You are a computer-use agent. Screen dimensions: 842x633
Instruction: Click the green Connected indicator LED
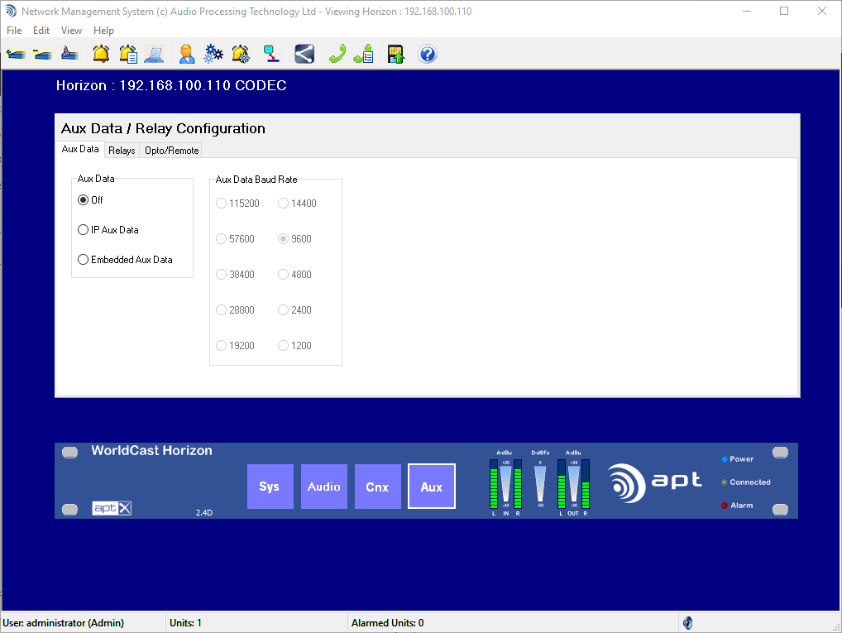coord(725,482)
